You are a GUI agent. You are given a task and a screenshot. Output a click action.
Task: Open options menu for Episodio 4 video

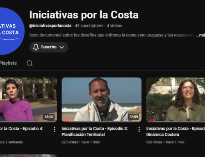tap(55, 129)
